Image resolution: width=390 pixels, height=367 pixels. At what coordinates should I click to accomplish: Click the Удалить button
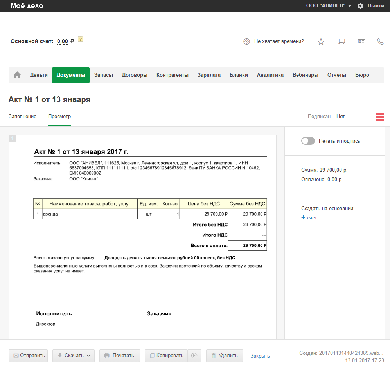pyautogui.click(x=225, y=356)
